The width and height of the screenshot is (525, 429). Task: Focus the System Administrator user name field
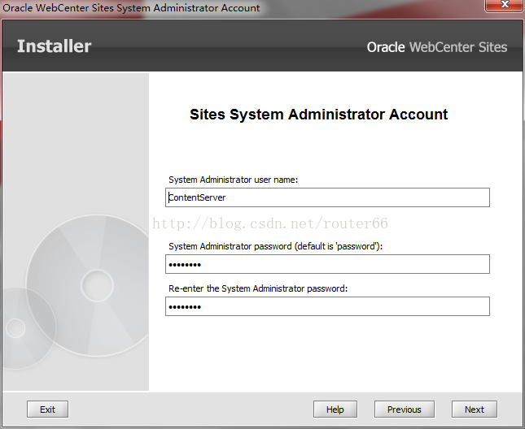pyautogui.click(x=327, y=197)
